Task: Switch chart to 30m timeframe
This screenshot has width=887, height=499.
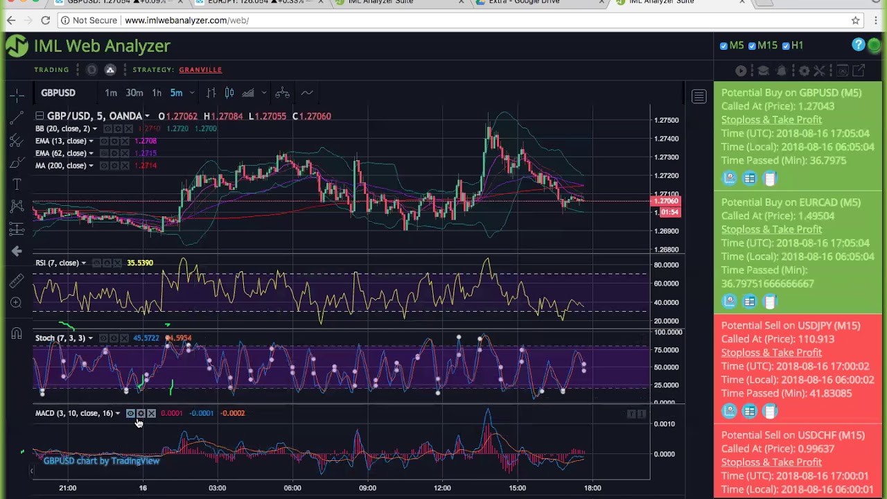Action: pos(134,93)
